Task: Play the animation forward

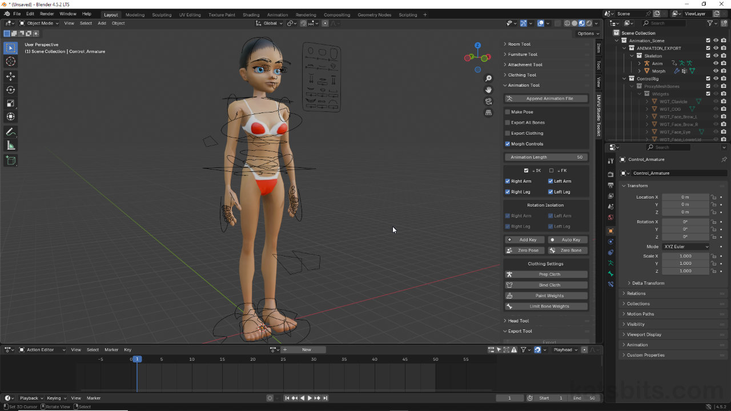Action: [x=310, y=398]
